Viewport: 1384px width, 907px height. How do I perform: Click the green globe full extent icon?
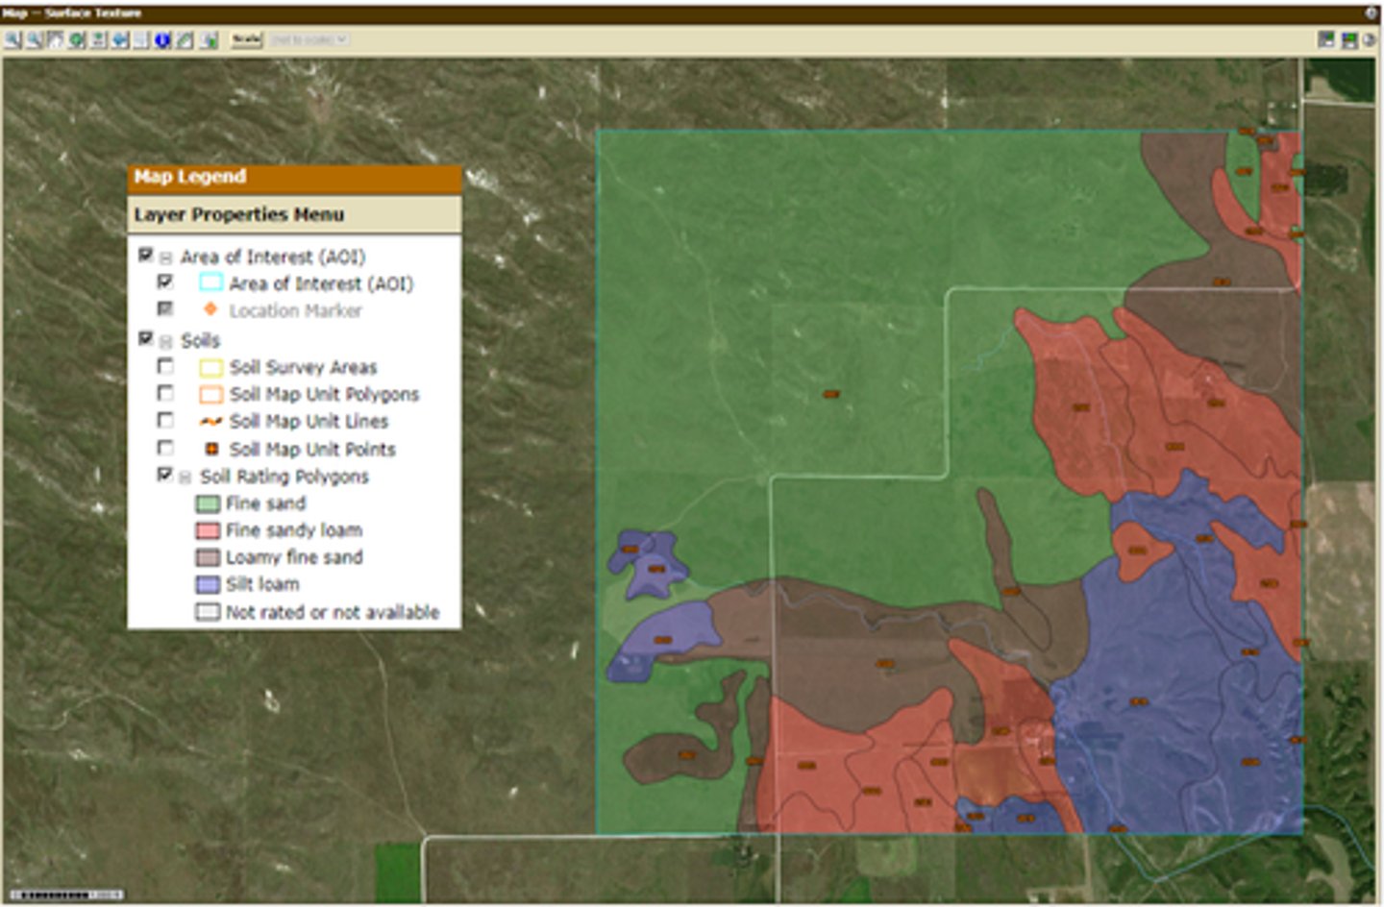coord(76,39)
